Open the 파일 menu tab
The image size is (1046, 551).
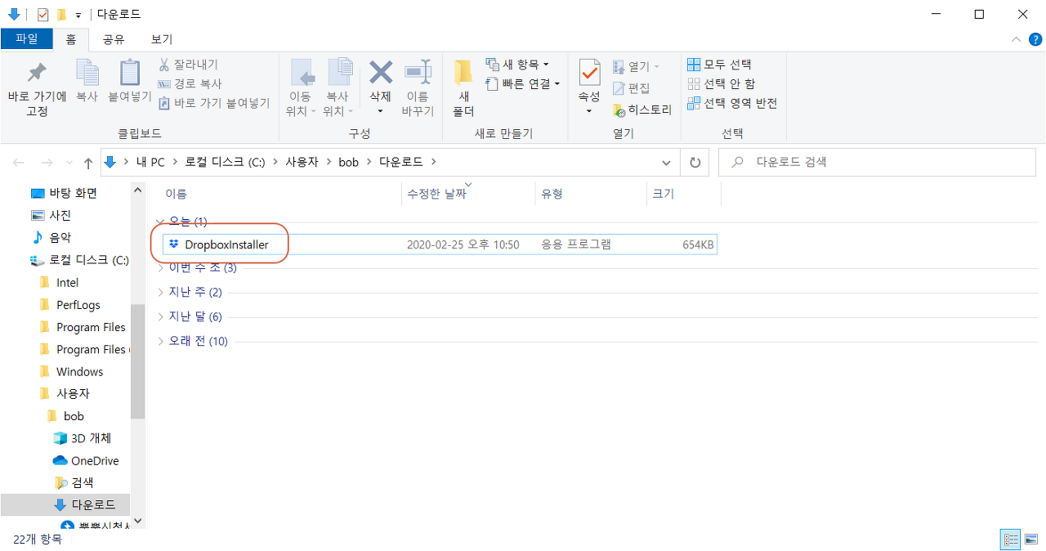[x=27, y=38]
